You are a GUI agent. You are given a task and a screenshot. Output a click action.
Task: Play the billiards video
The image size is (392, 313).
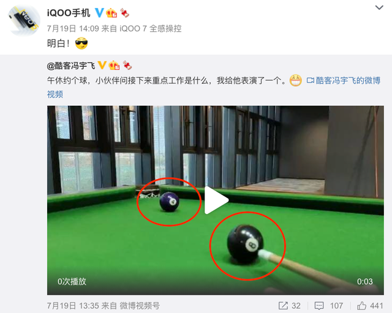tap(216, 200)
